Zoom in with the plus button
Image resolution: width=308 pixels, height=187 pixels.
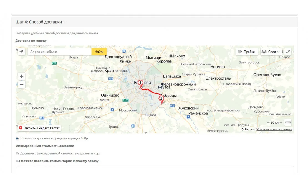coord(22,76)
